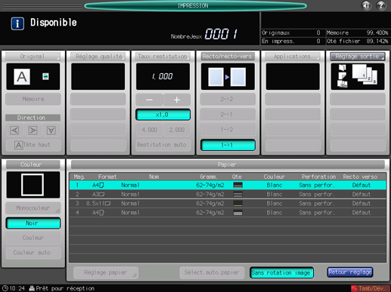Viewport: 391px width, 292px height.
Task: Open the Réglage sortie settings
Action: click(x=358, y=57)
